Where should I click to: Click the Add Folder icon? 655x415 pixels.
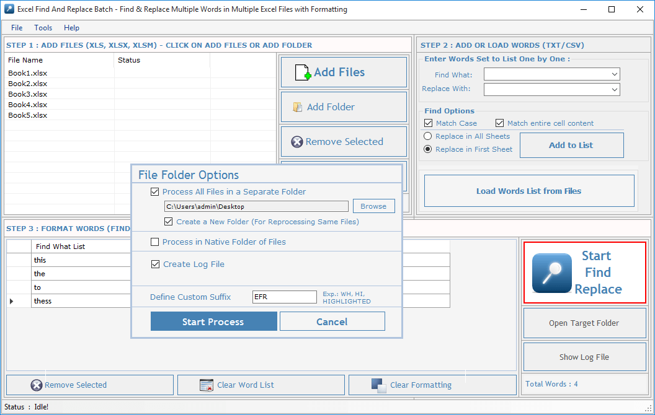click(x=298, y=107)
